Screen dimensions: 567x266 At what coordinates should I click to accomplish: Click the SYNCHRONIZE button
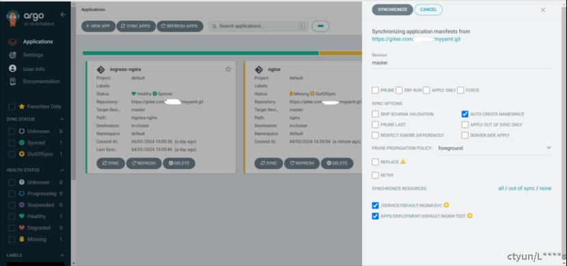click(392, 10)
